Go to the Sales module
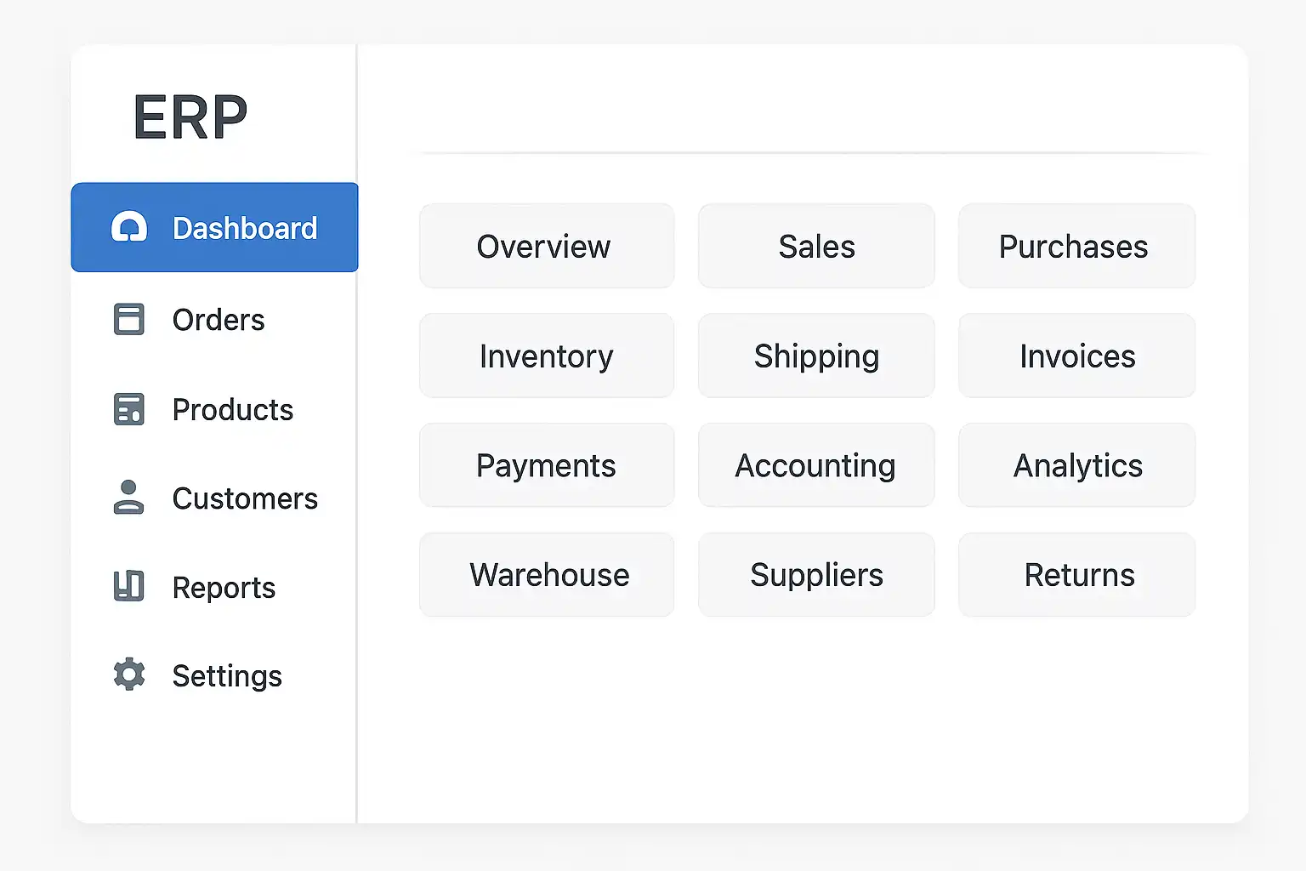This screenshot has width=1306, height=871. click(x=816, y=246)
